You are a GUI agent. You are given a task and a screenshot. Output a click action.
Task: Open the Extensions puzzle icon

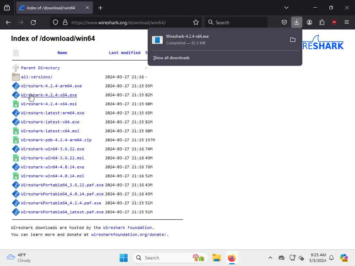click(x=322, y=23)
